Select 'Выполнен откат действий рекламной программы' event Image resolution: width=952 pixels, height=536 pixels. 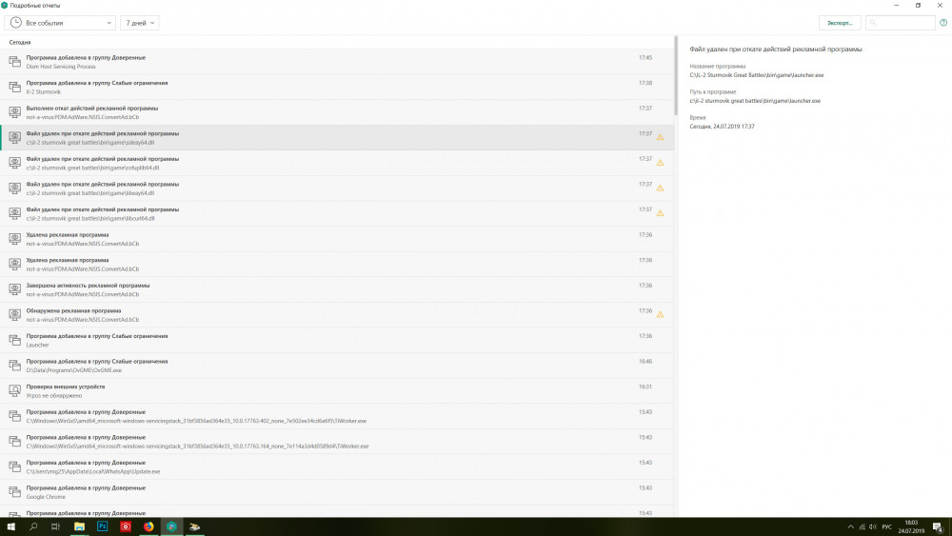[337, 112]
